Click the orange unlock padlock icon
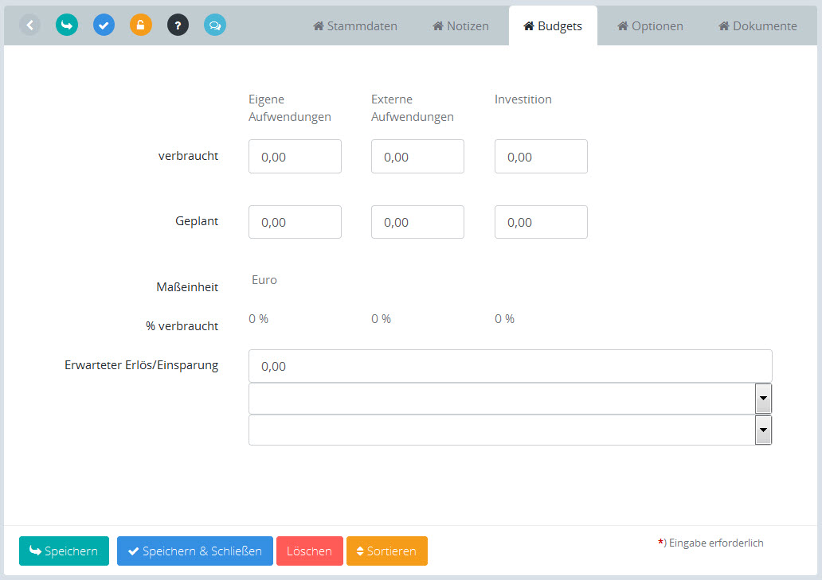This screenshot has height=580, width=822. (141, 25)
